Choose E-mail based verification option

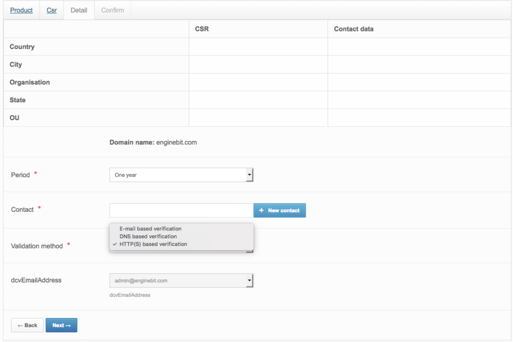(x=150, y=228)
